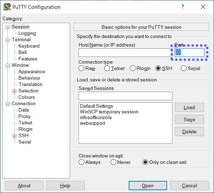The image size is (214, 193).
Task: Click the Load button
Action: click(x=189, y=107)
